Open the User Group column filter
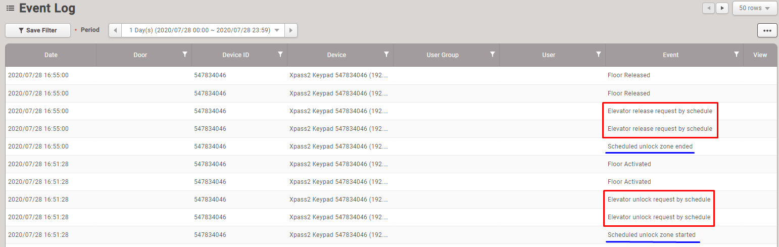The height and width of the screenshot is (247, 779). pyautogui.click(x=493, y=55)
